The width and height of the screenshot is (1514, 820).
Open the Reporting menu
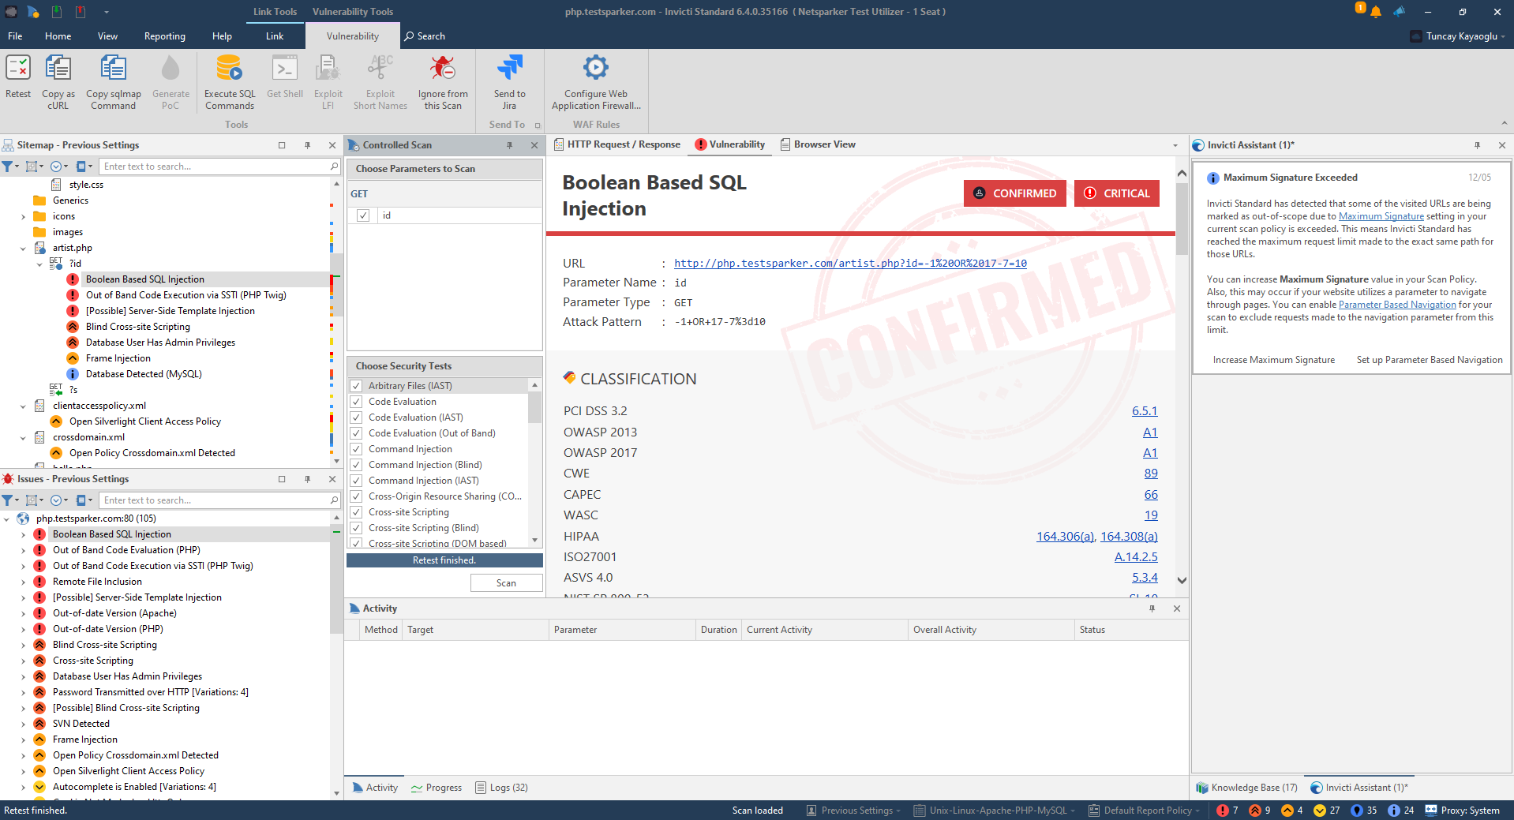point(165,36)
